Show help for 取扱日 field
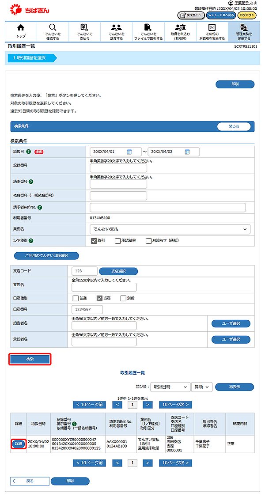The image size is (265, 497). point(29,152)
